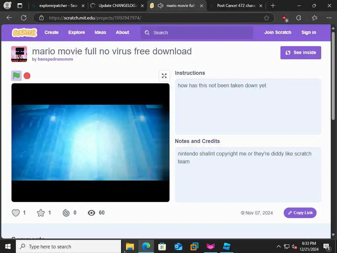Click the browser profile avatar
The height and width of the screenshot is (253, 337).
click(7, 5)
